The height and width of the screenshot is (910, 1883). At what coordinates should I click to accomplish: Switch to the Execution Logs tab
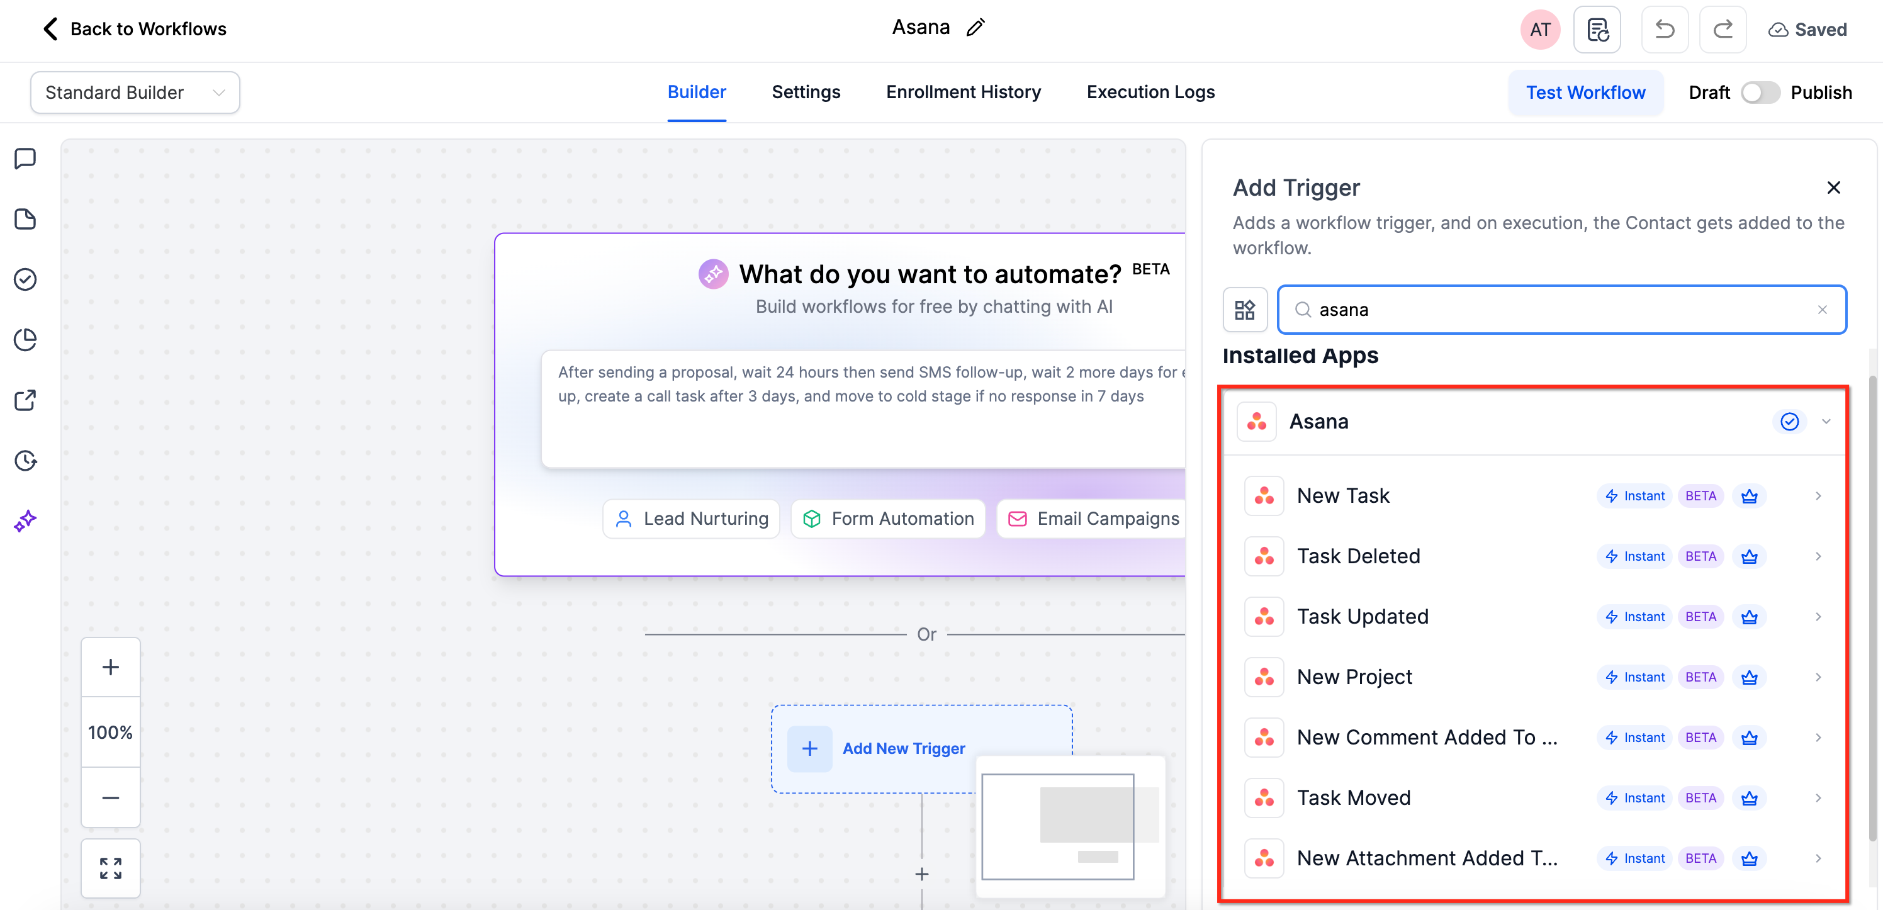[1150, 92]
